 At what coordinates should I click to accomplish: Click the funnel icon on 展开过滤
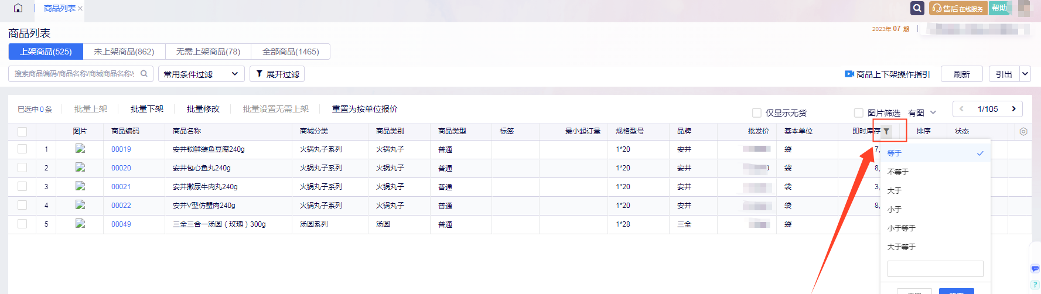point(259,74)
